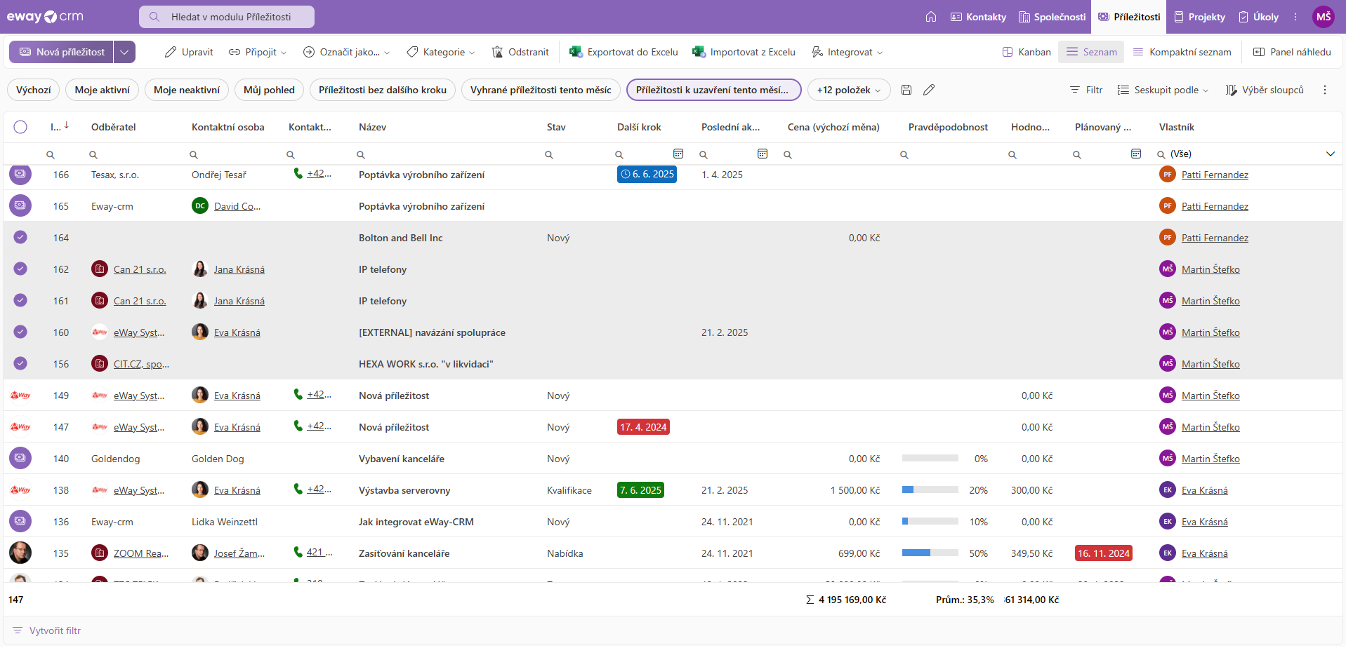Uncheck row 156 HEXA WORK
The height and width of the screenshot is (648, 1346).
(x=20, y=363)
